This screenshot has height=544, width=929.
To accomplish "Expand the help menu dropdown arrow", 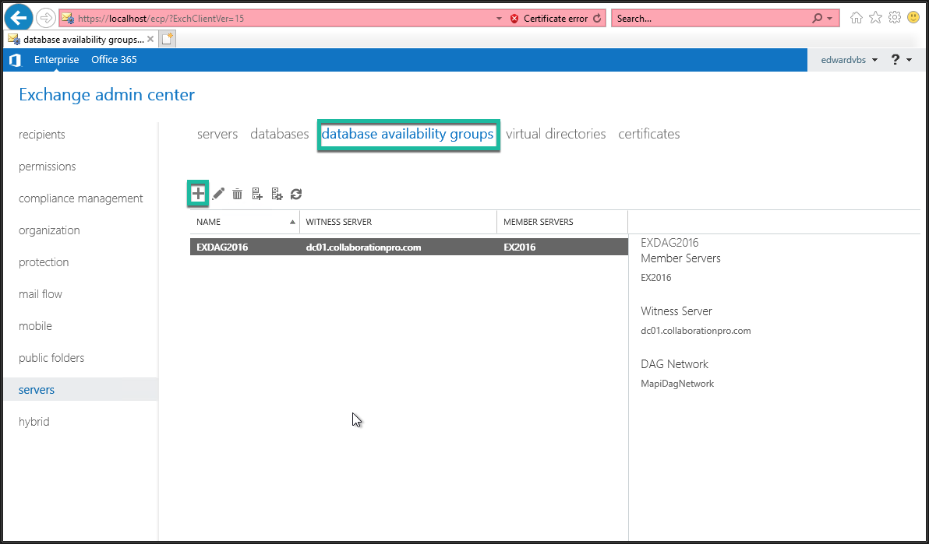I will [910, 60].
